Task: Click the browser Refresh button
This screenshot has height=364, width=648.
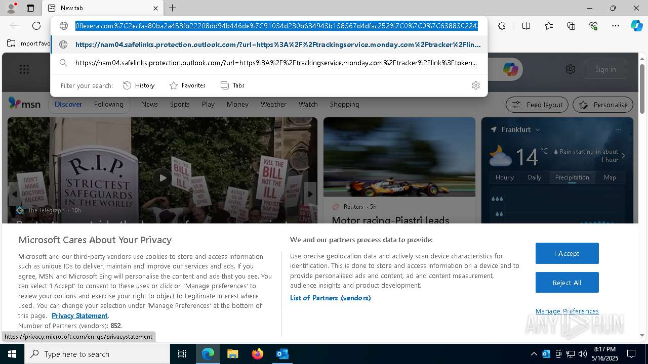Action: pyautogui.click(x=36, y=26)
